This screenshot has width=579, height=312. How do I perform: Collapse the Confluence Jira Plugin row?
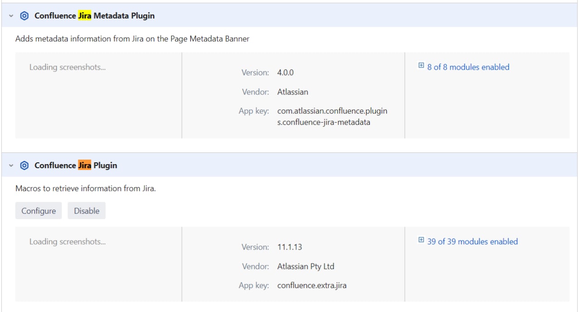[x=11, y=165]
